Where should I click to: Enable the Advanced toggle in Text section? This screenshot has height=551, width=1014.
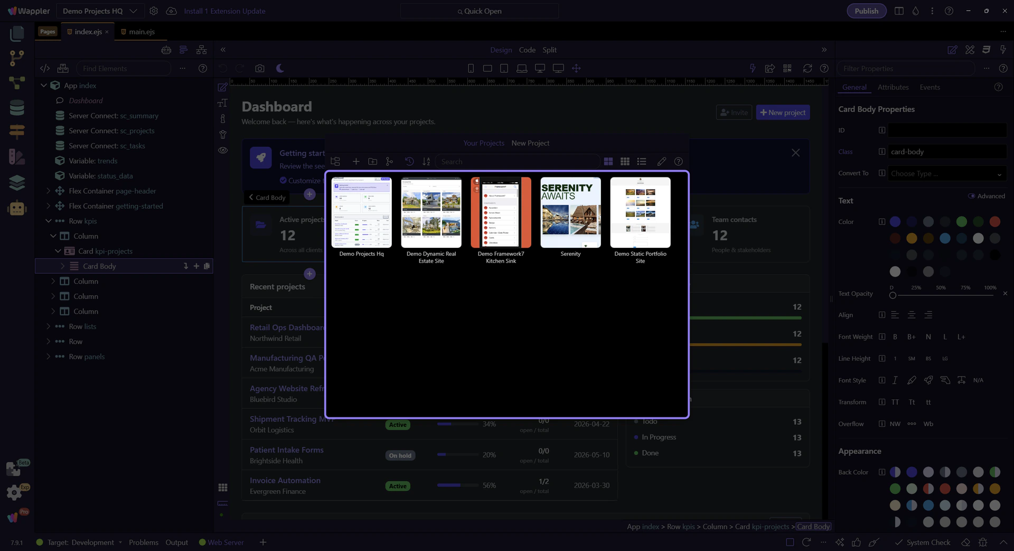971,196
